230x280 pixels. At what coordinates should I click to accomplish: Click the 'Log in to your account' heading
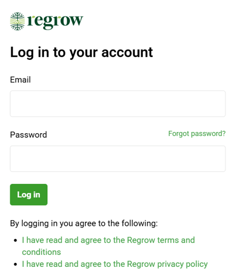pos(81,52)
